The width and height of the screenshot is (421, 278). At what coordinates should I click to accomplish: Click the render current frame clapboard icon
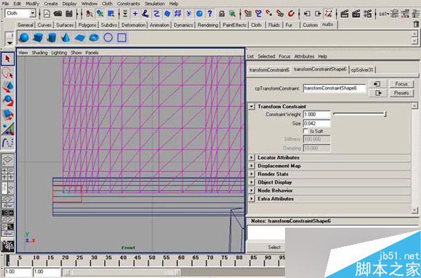[344, 13]
